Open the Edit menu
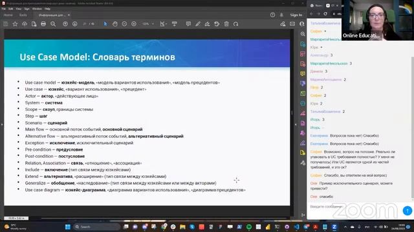The height and width of the screenshot is (232, 414). [11, 8]
